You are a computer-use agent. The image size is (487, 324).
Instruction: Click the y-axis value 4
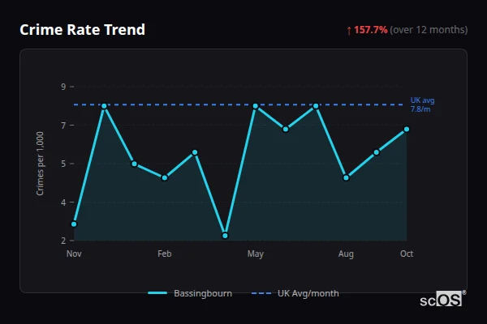coord(63,202)
